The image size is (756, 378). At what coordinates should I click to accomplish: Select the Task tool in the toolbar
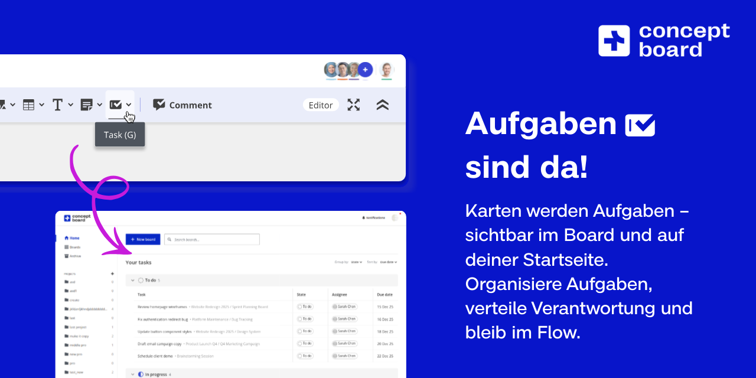click(116, 103)
